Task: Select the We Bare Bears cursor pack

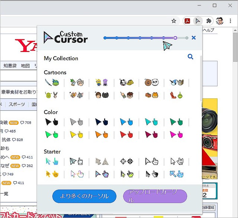Action: [151, 82]
